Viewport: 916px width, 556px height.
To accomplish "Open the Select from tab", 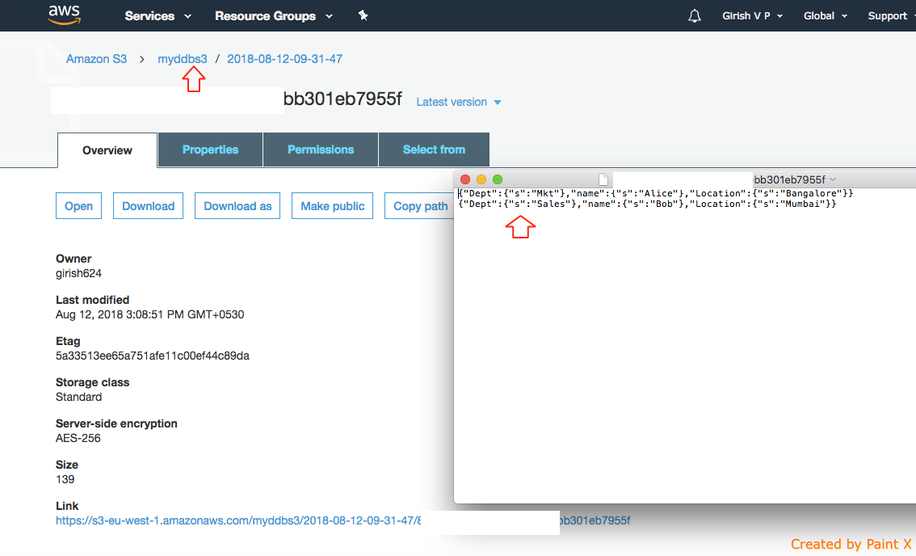I will [434, 150].
